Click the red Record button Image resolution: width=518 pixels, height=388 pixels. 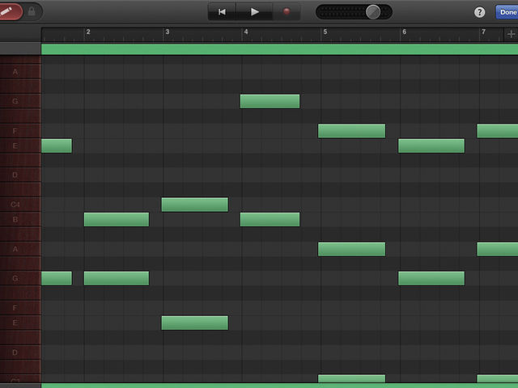[287, 11]
